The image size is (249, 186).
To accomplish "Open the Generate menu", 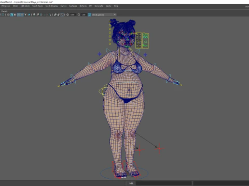I will tap(99, 6).
